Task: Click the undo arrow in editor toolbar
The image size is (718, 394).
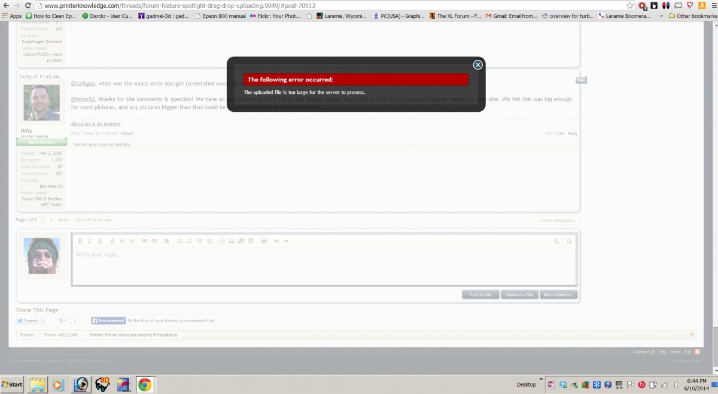Action: (276, 241)
